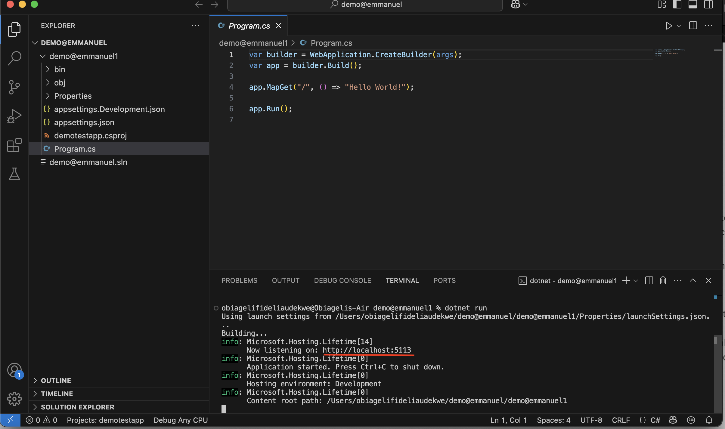Expand the OUTLINE section
The width and height of the screenshot is (725, 429).
tap(119, 380)
